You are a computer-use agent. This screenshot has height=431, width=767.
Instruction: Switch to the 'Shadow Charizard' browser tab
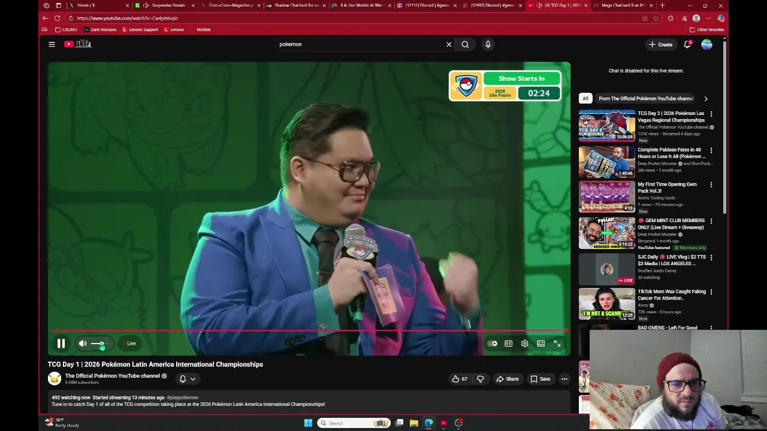(x=296, y=5)
